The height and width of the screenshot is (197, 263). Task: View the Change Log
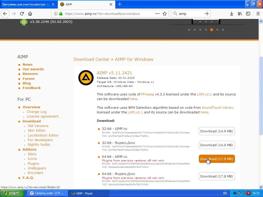click(x=36, y=112)
